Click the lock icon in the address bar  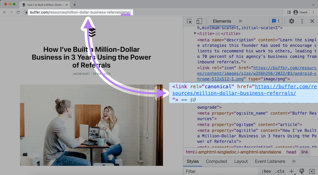[26, 12]
